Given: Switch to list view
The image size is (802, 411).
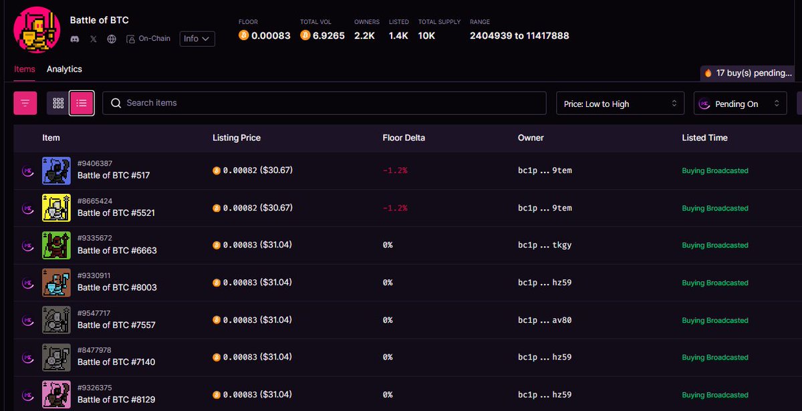Looking at the screenshot, I should coord(82,103).
